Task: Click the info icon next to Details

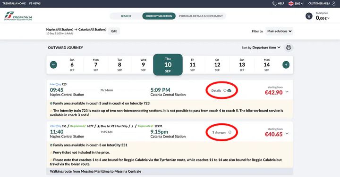Action: (225, 90)
